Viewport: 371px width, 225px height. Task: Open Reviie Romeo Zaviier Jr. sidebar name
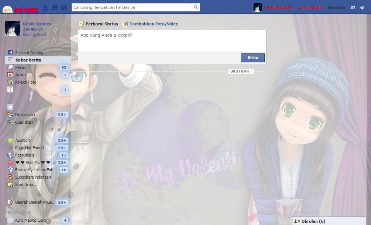click(37, 27)
